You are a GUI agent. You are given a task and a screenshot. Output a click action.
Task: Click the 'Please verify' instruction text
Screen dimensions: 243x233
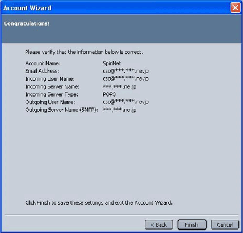(x=84, y=52)
